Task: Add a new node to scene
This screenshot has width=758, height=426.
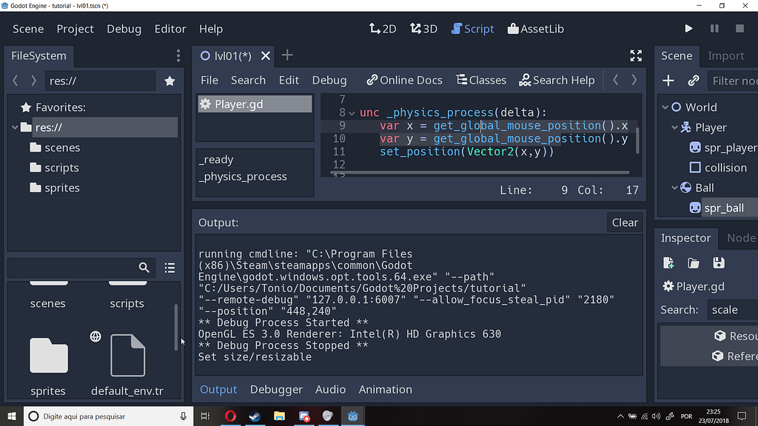Action: click(x=668, y=81)
